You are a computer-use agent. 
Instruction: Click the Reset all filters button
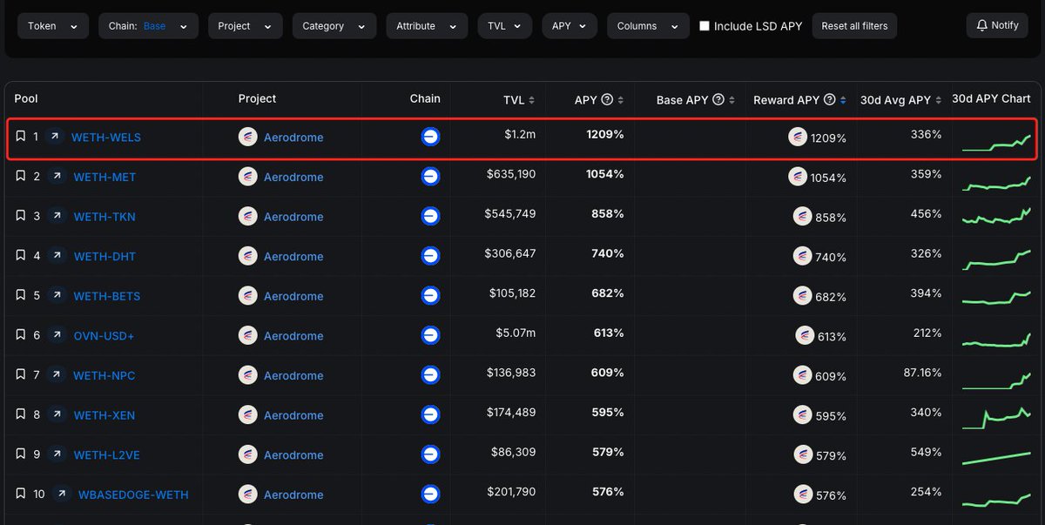click(854, 25)
